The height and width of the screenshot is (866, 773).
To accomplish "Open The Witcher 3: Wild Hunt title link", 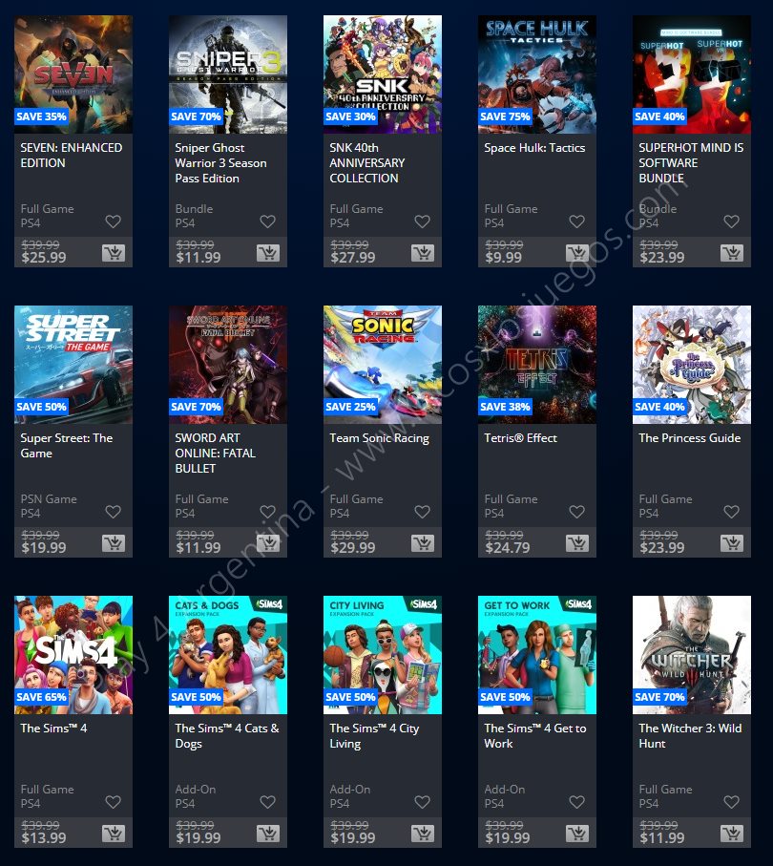I will point(690,735).
